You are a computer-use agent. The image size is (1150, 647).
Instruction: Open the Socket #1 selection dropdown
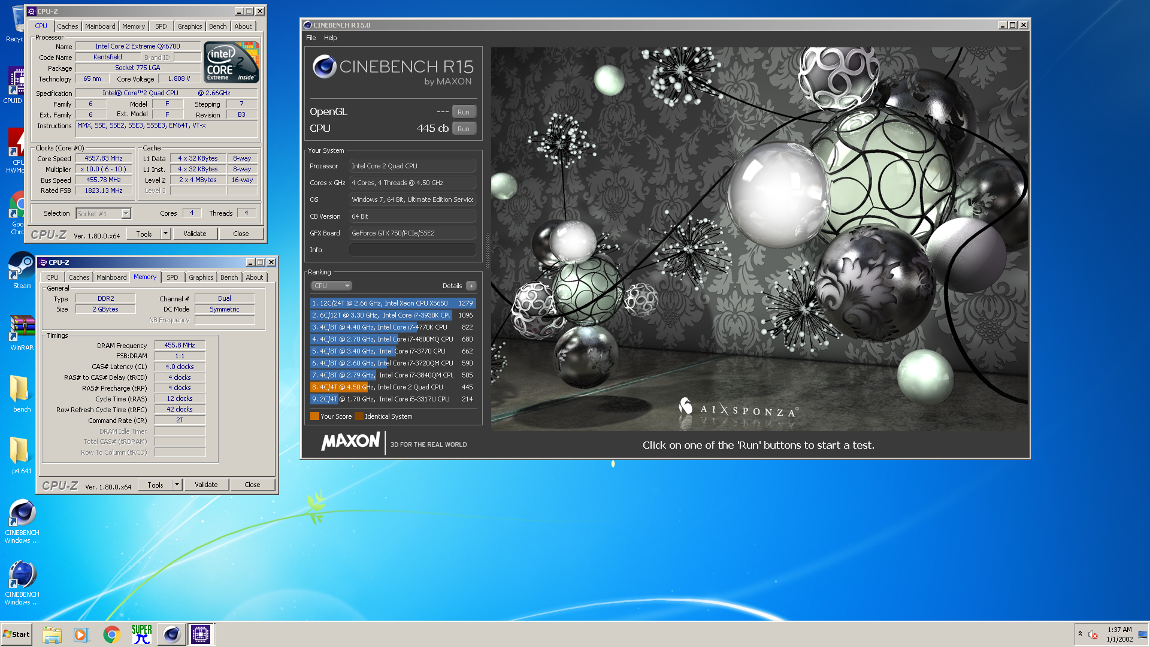point(104,214)
